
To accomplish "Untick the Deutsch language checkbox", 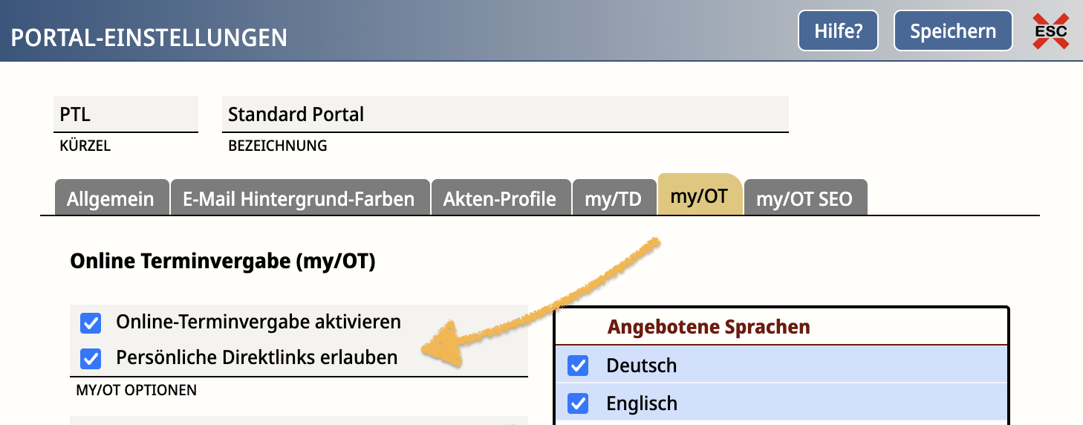I will [x=577, y=366].
